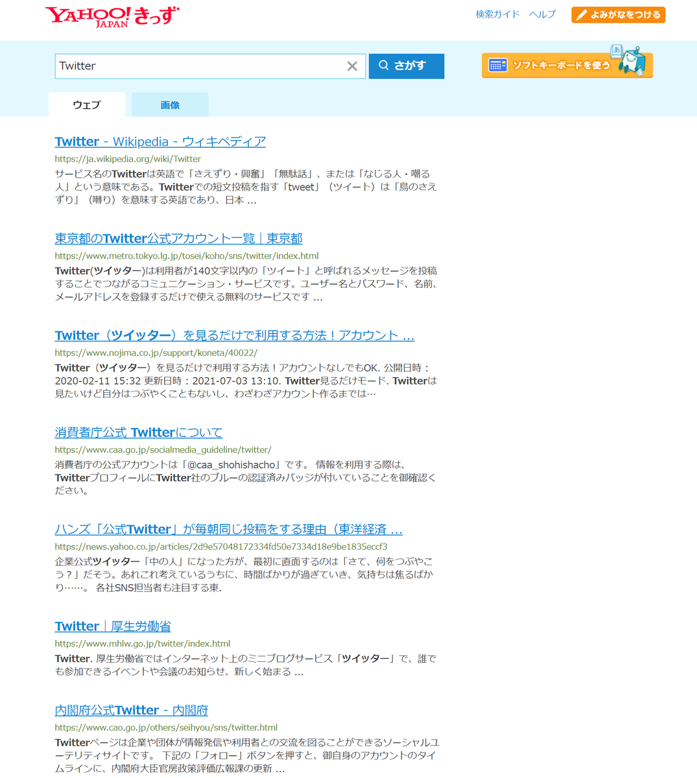Click the よみがなをつける button
The height and width of the screenshot is (778, 697).
pos(618,15)
